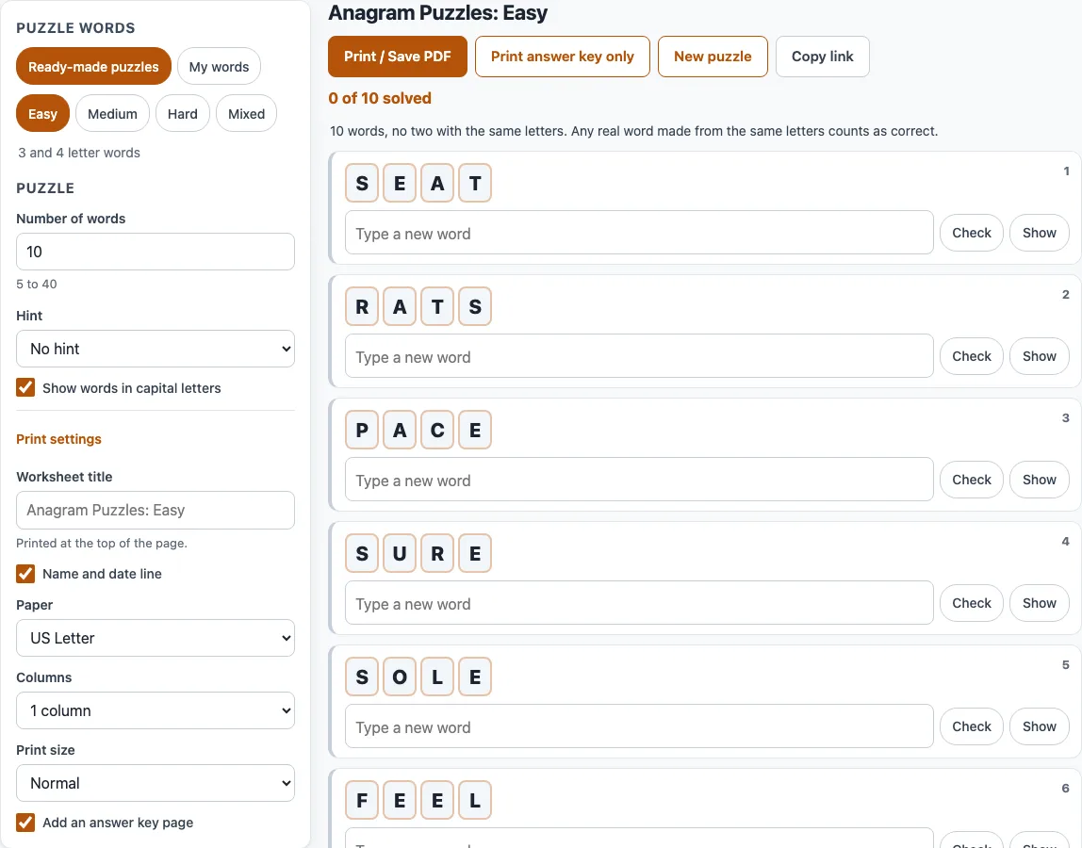Click the answer field under SOLE
Image resolution: width=1082 pixels, height=848 pixels.
click(639, 726)
